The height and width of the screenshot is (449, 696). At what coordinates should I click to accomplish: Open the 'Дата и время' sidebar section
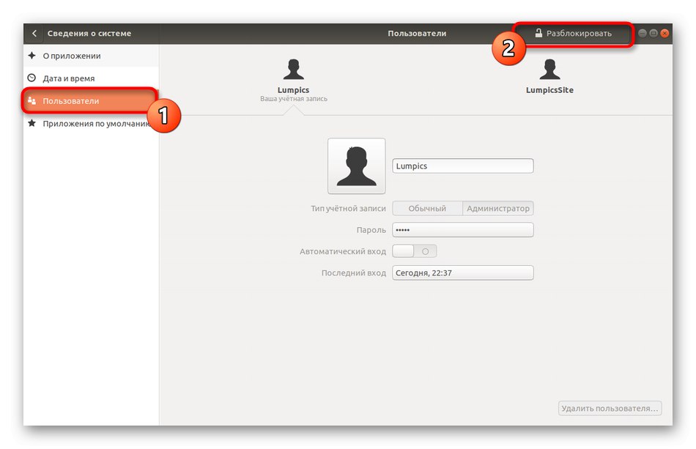91,78
